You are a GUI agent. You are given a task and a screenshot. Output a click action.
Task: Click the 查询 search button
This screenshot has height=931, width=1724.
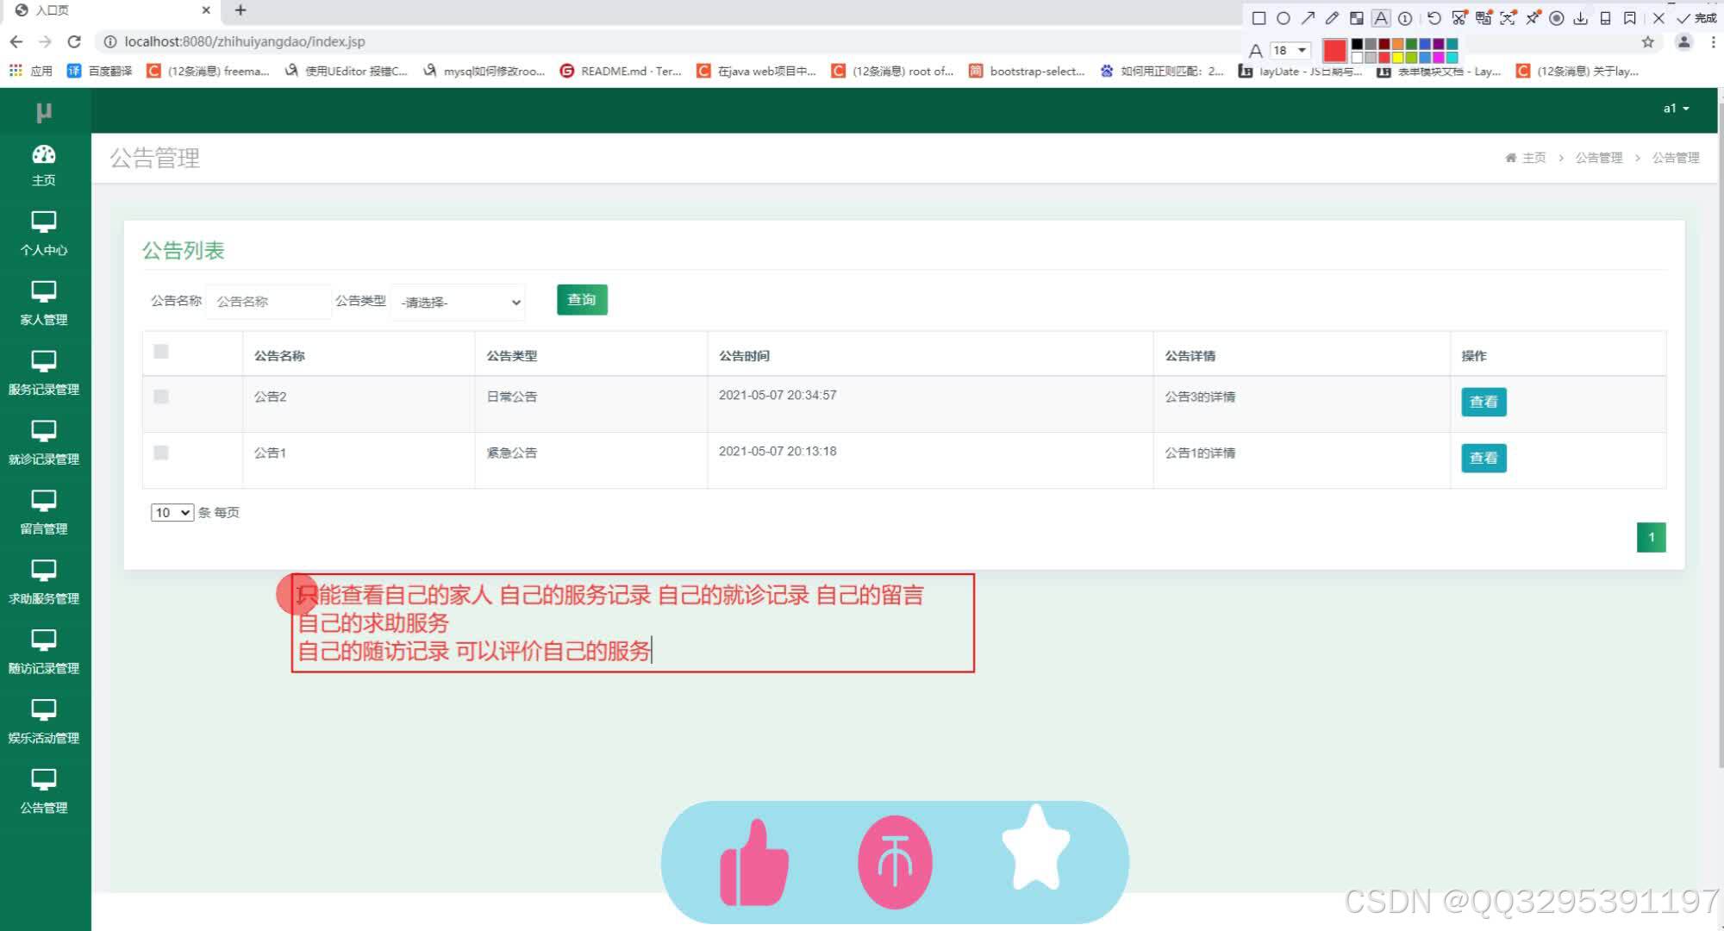click(x=582, y=300)
